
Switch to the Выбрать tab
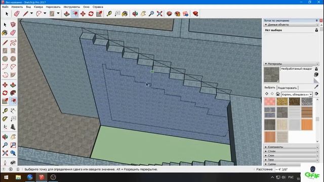pos(270,87)
